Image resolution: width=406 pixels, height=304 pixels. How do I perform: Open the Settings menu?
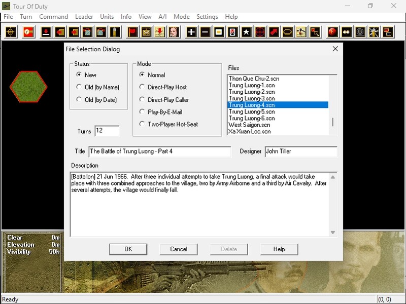pyautogui.click(x=207, y=17)
